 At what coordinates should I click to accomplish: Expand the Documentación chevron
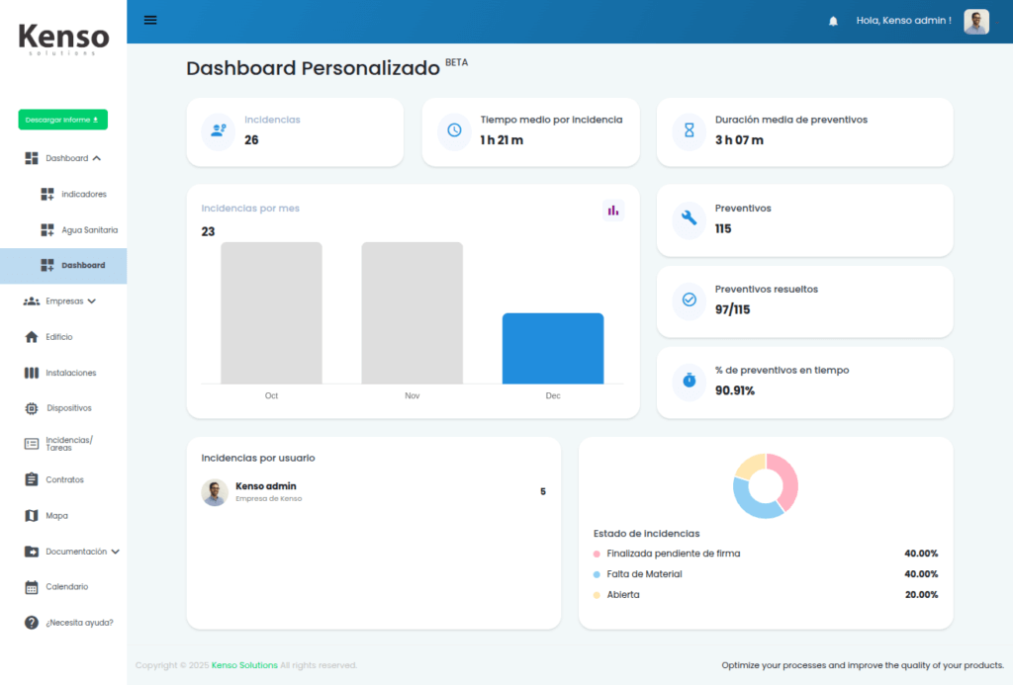click(115, 552)
